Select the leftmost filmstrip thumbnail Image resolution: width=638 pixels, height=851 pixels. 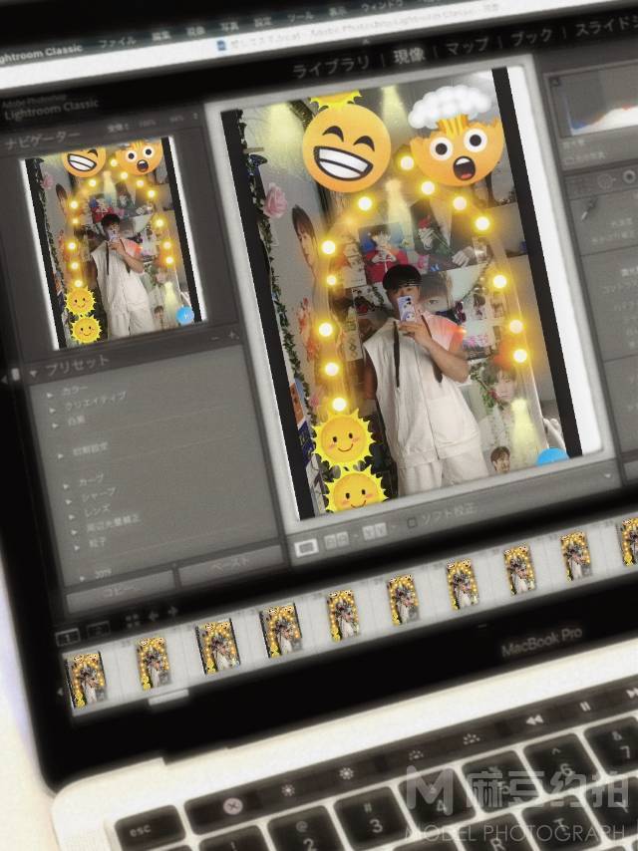click(86, 679)
